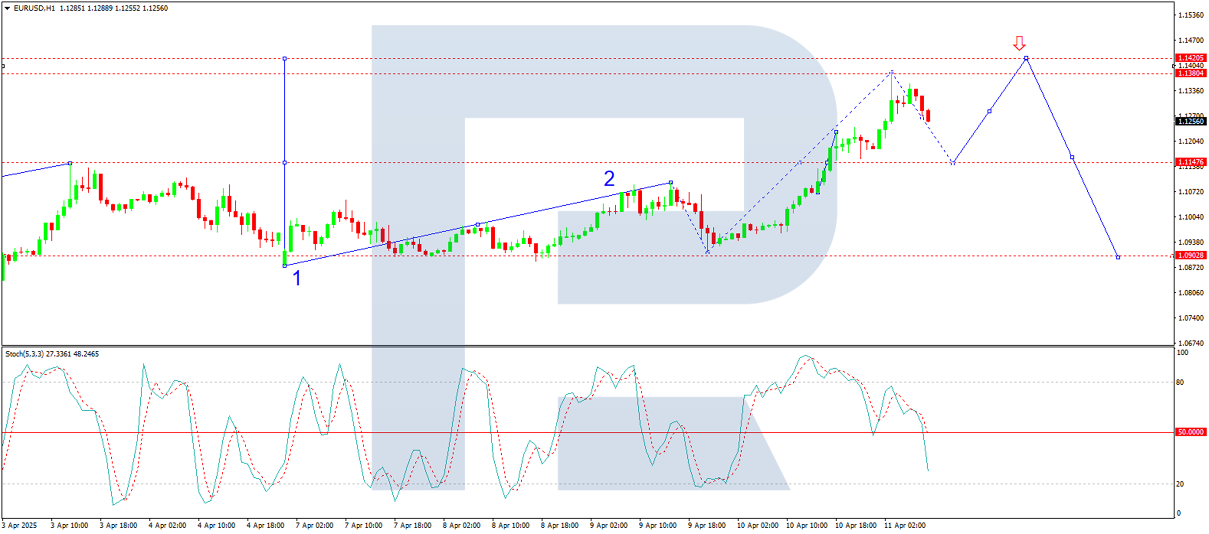The width and height of the screenshot is (1209, 534).
Task: Select the Stochastic 50.0000 level label
Action: pos(1190,432)
